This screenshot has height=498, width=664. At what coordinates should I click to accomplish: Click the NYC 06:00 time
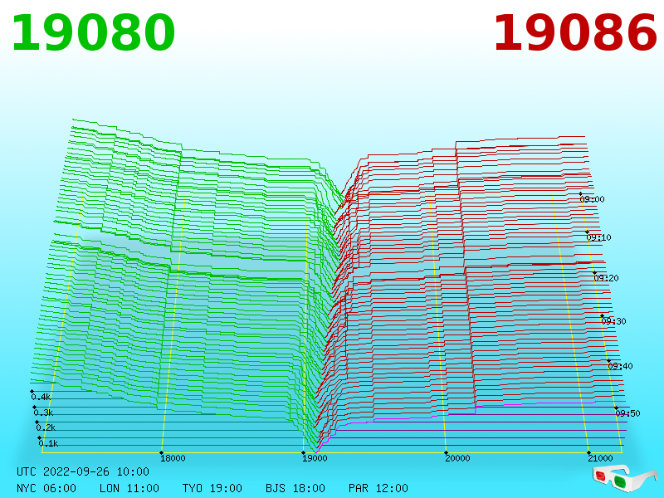pyautogui.click(x=46, y=488)
